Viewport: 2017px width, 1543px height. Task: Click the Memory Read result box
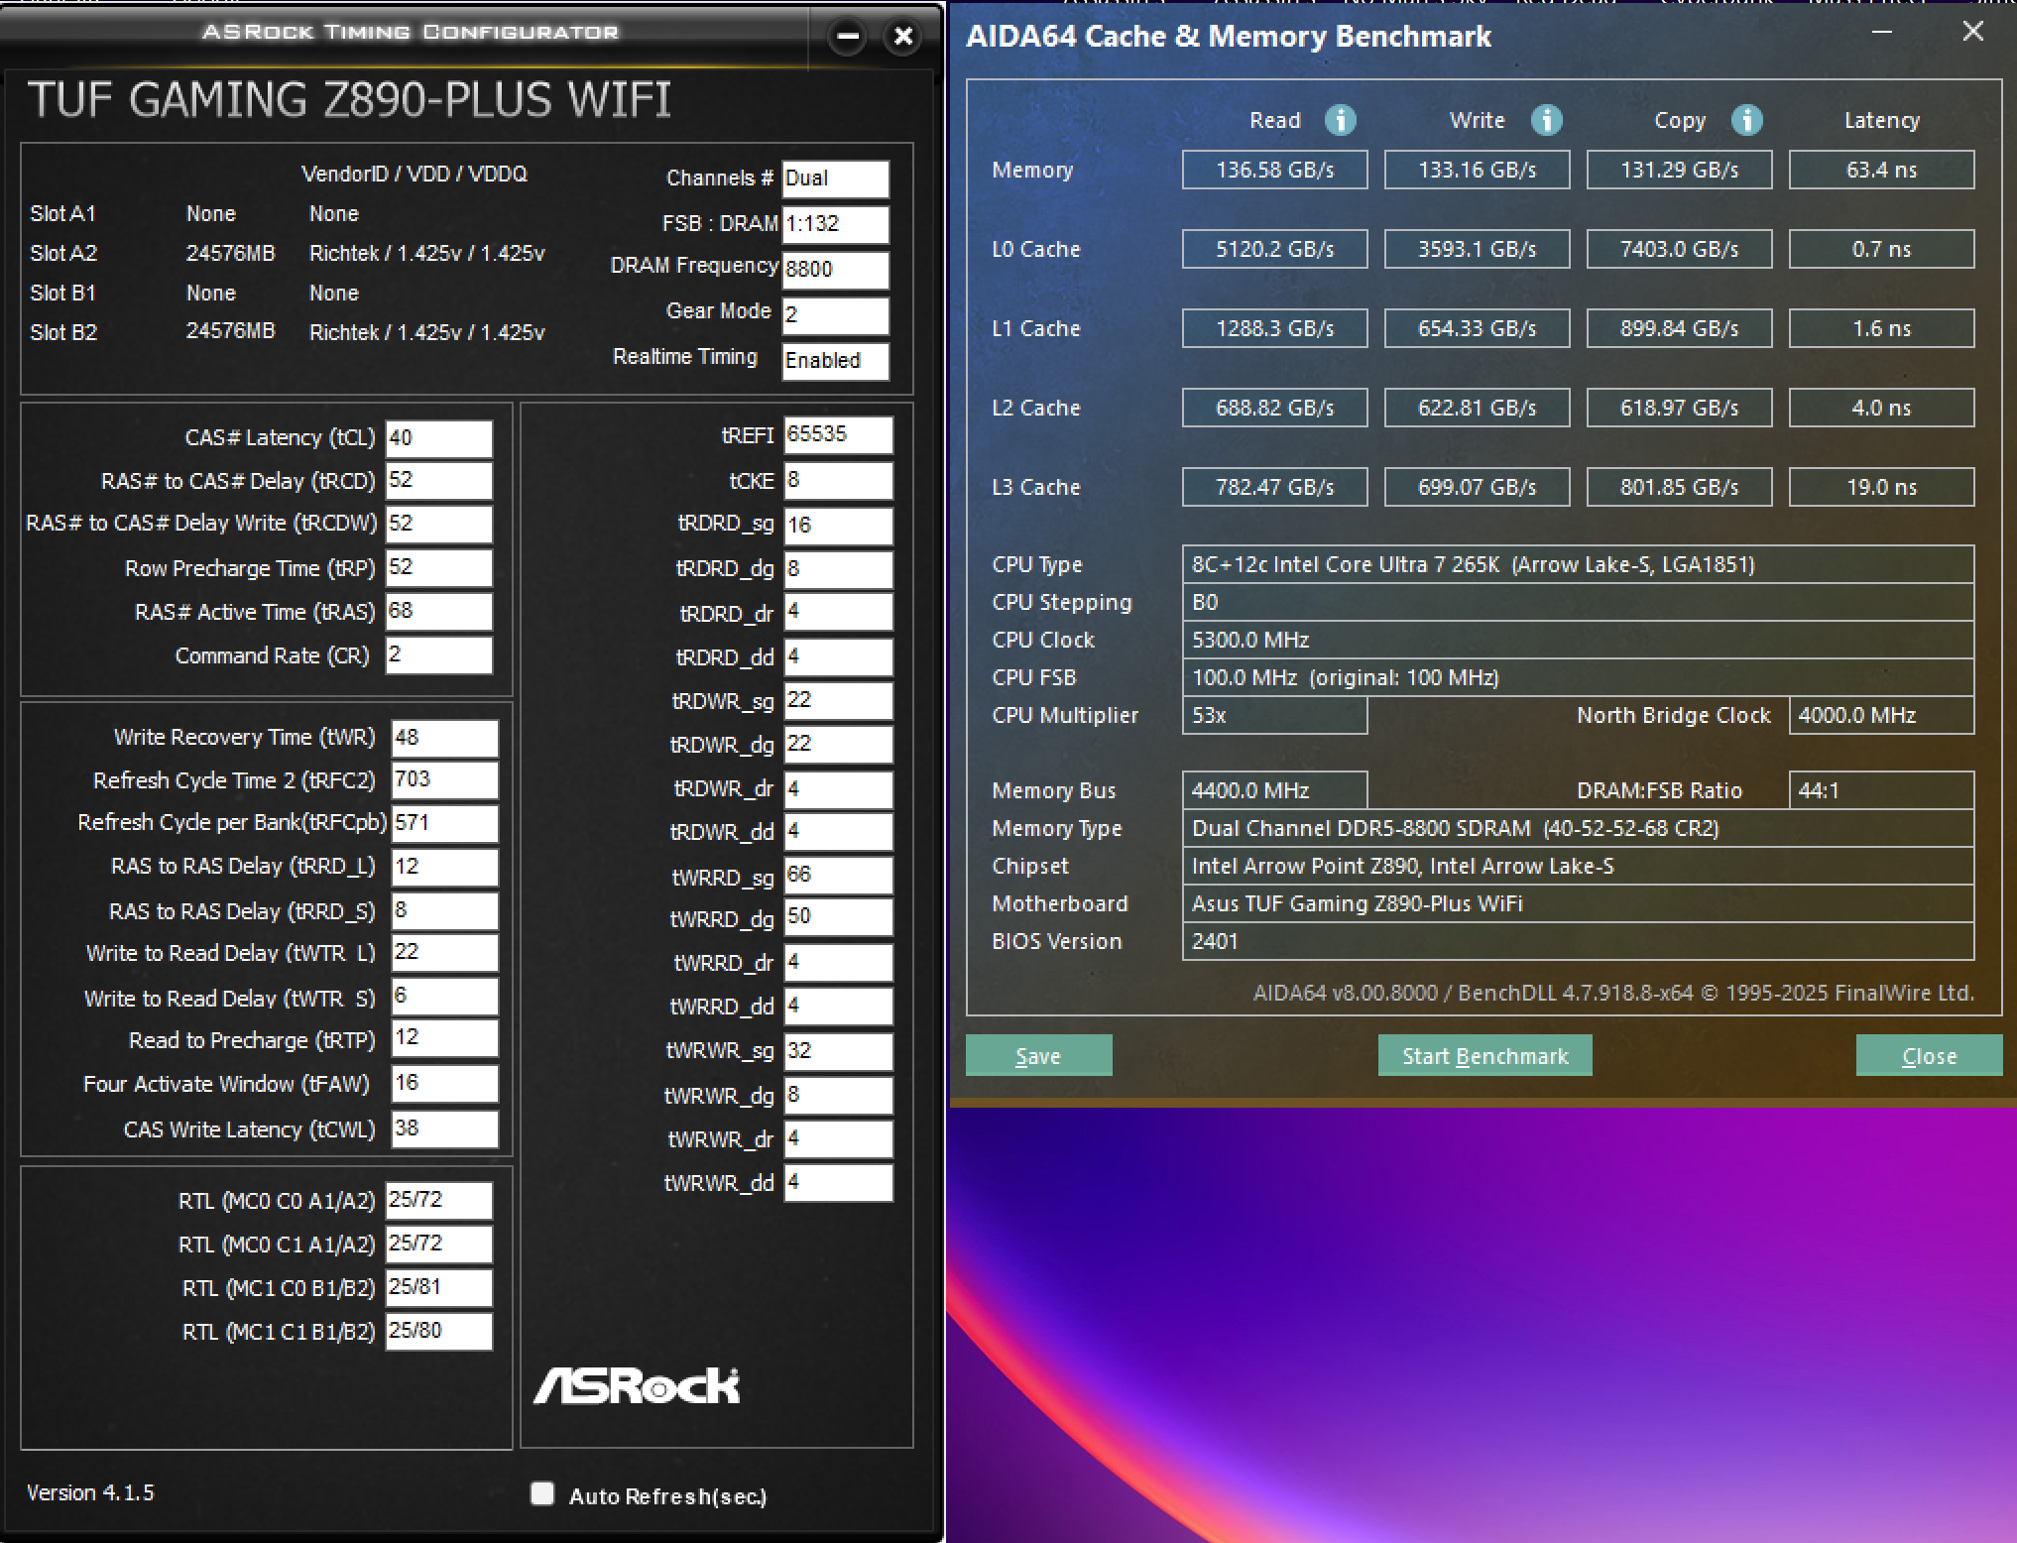1274,170
